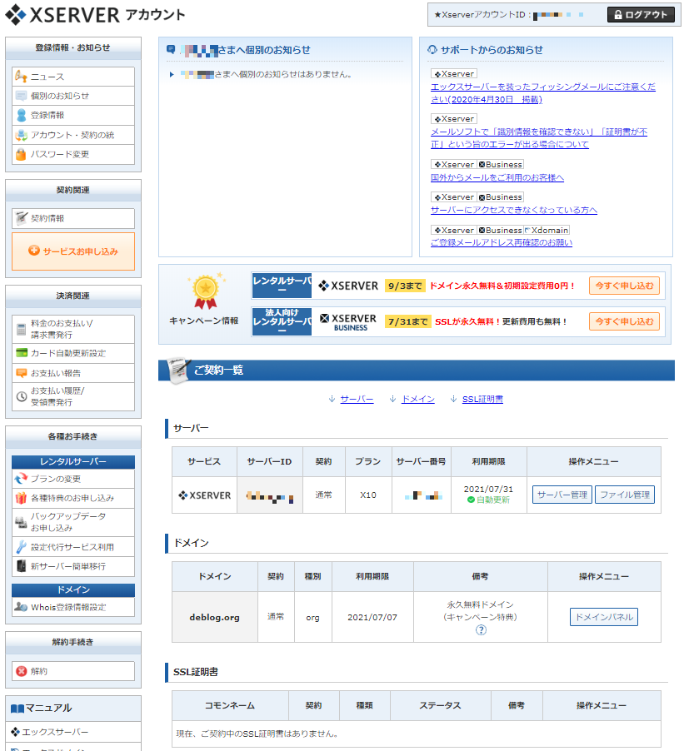Click the deblog.org domain cell
The image size is (684, 751).
[x=215, y=617]
